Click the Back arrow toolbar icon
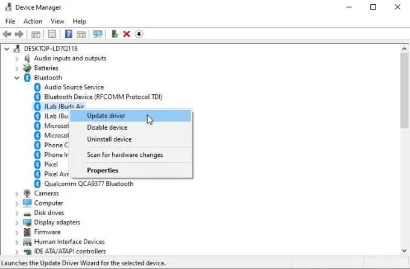The width and height of the screenshot is (410, 269). [x=7, y=34]
